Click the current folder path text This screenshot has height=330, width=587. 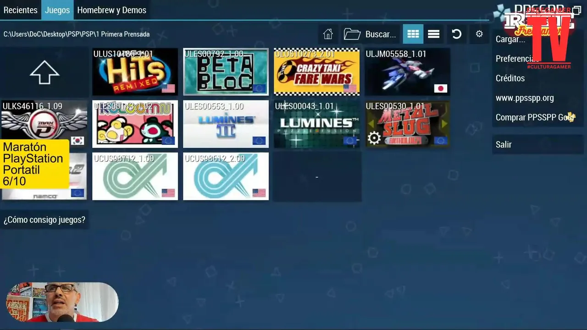[x=77, y=34]
